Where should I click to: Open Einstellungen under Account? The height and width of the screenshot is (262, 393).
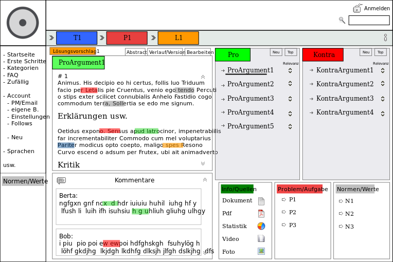(30, 117)
